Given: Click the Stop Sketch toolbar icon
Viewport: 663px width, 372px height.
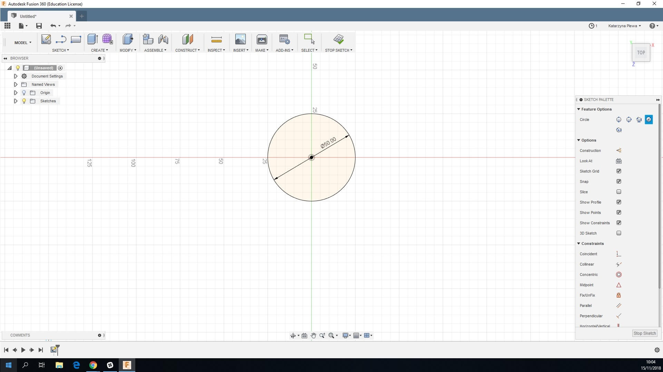Looking at the screenshot, I should click(339, 39).
